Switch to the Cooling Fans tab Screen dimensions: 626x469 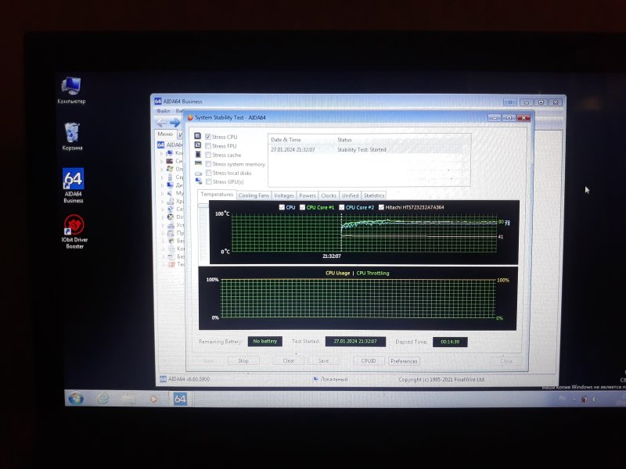(254, 195)
